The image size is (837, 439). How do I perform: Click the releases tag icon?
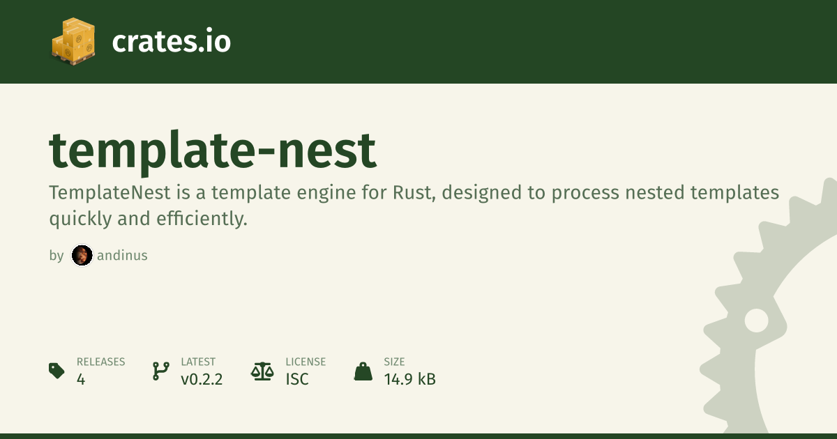57,371
